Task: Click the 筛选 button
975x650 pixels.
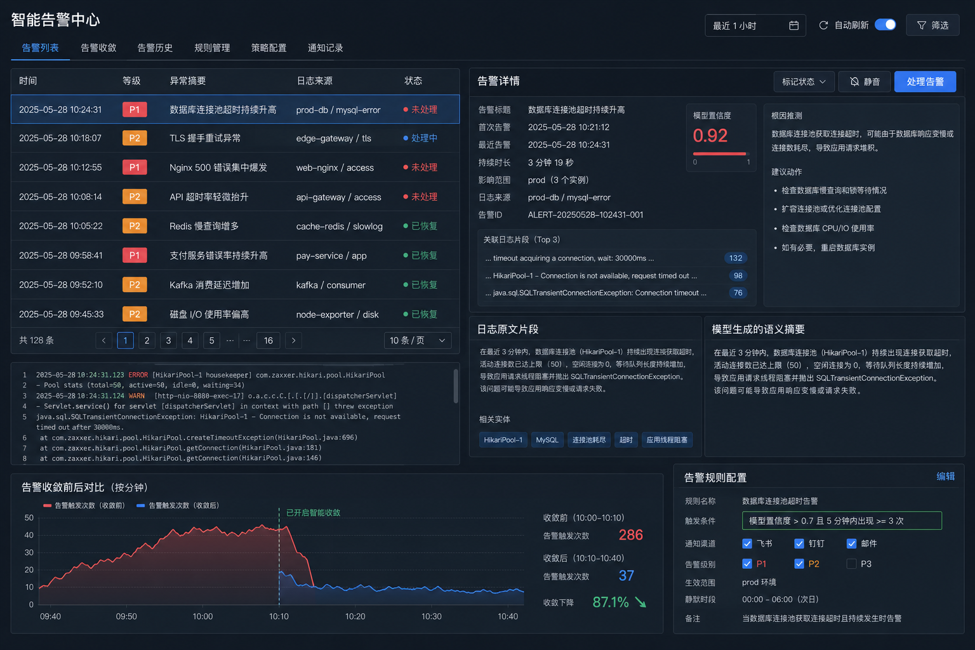Action: [x=932, y=25]
